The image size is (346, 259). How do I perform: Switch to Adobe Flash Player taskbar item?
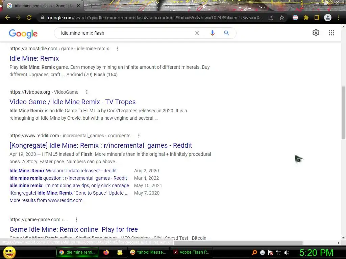191,252
